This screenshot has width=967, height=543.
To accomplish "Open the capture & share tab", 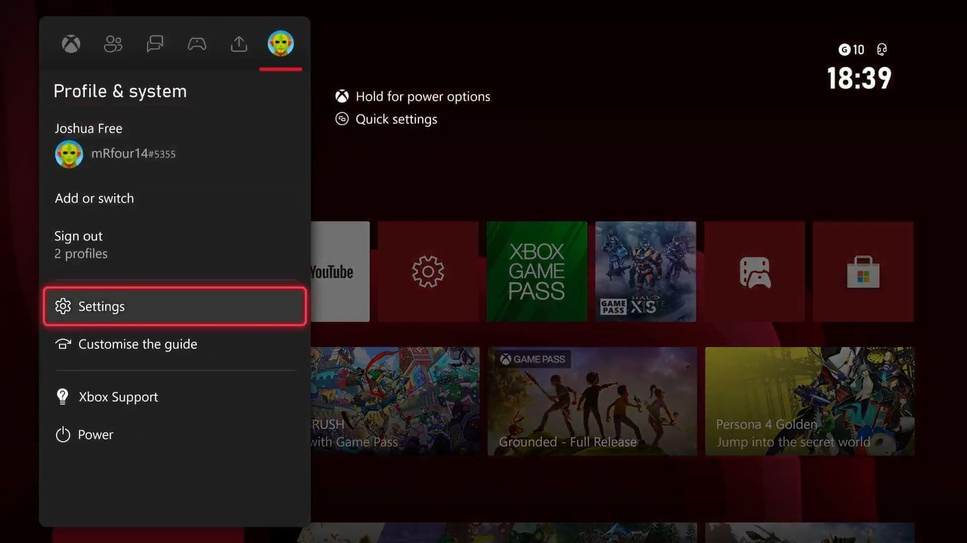I will point(239,43).
